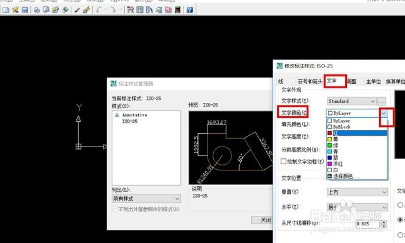Screen dimensions: 405x243
Task: Select the yellow 黄 color option
Action: (x=357, y=139)
